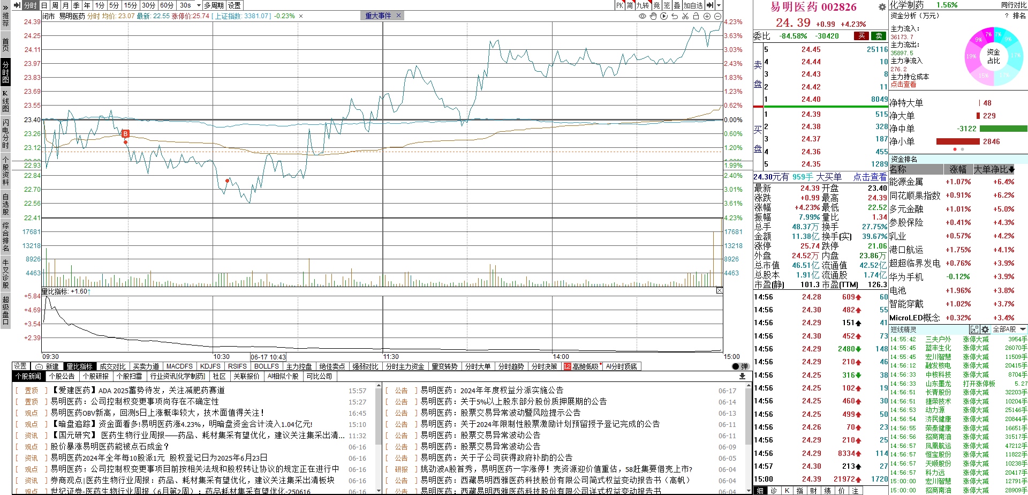Select the BOLLFS indicator tab
Screen dimensions: 1028x495
267,366
